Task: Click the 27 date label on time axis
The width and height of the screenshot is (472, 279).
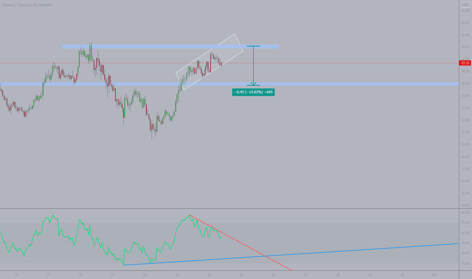Action: (x=305, y=275)
